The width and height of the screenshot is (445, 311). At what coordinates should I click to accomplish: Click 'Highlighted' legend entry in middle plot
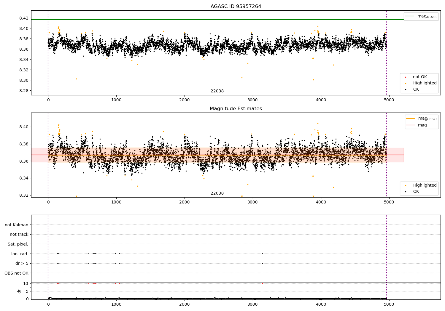click(422, 185)
